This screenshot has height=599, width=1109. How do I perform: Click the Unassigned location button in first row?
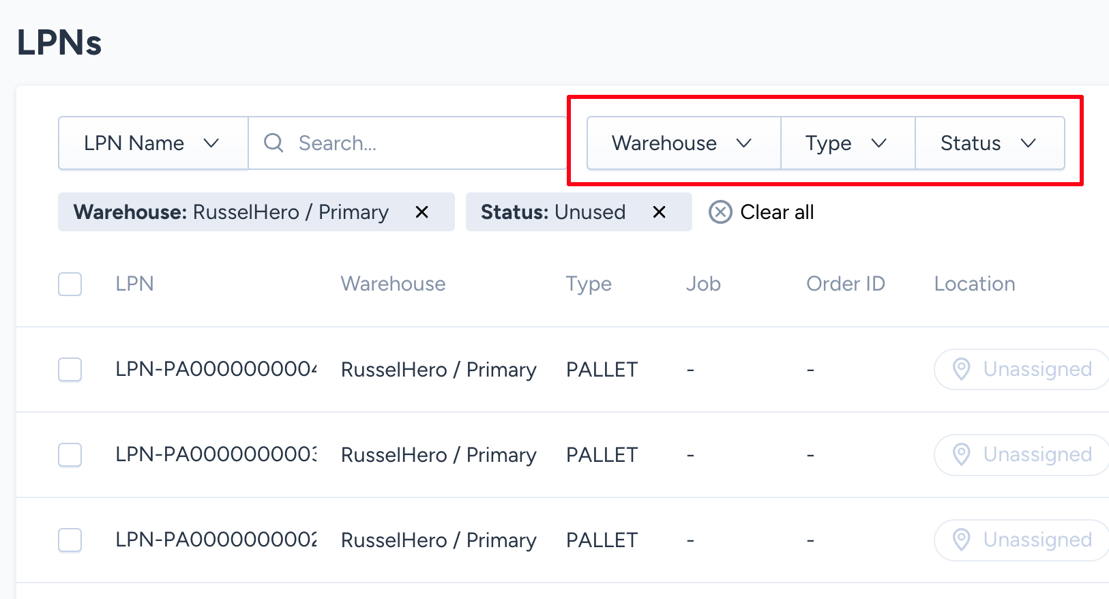click(1022, 369)
